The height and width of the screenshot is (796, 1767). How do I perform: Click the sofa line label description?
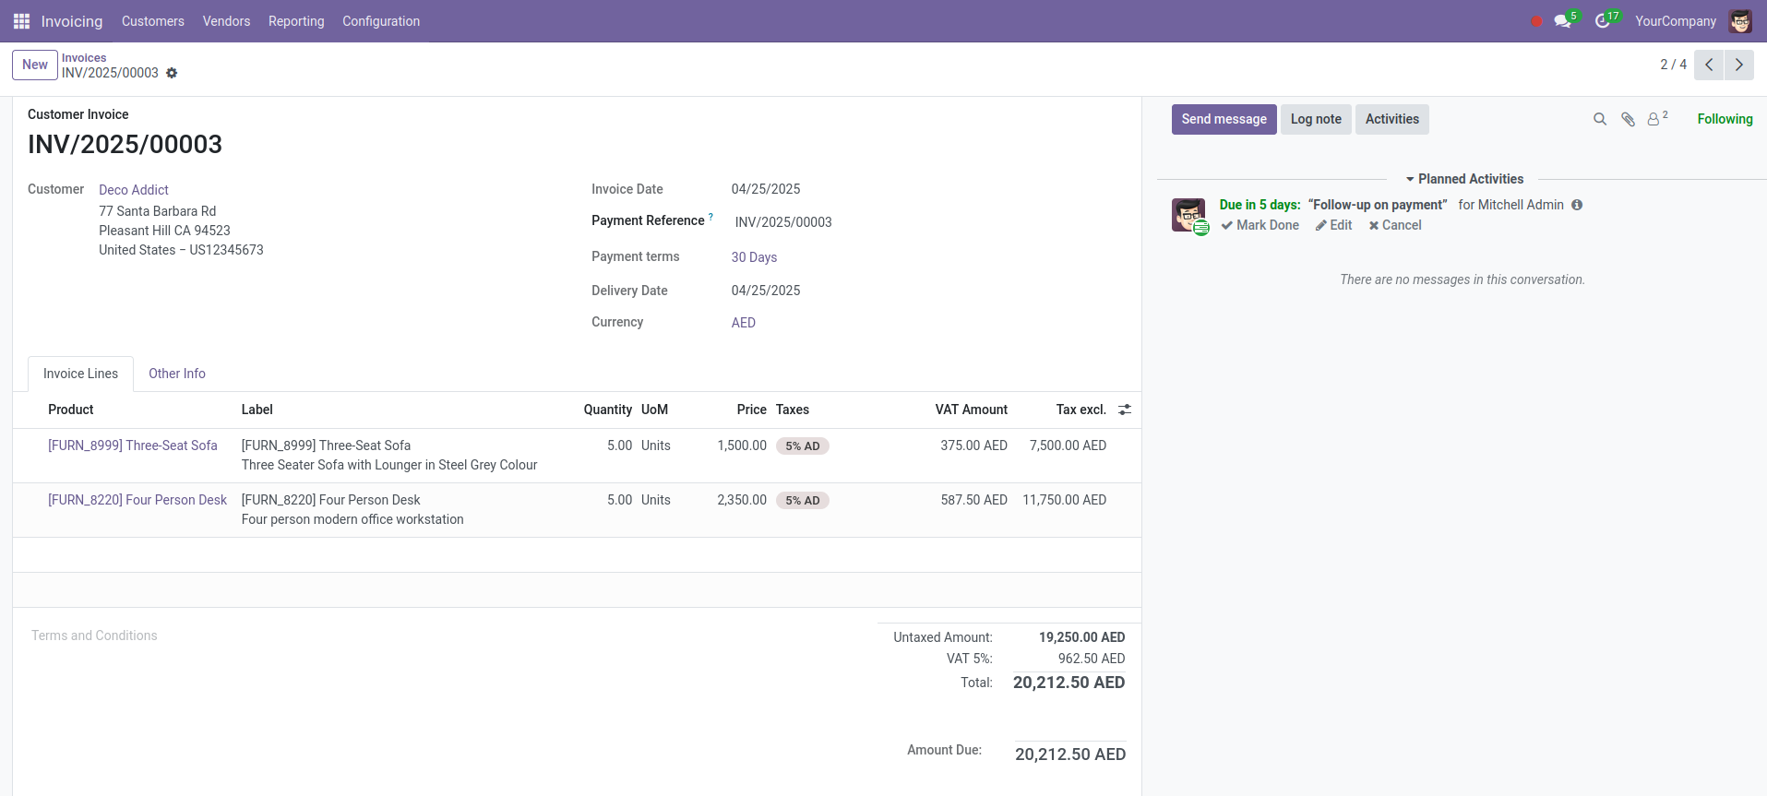click(389, 456)
